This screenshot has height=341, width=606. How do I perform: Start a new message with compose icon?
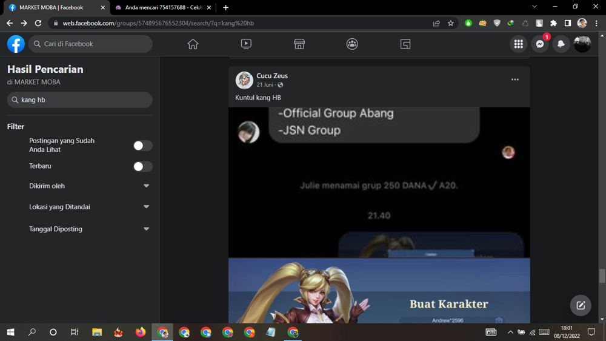pos(581,305)
